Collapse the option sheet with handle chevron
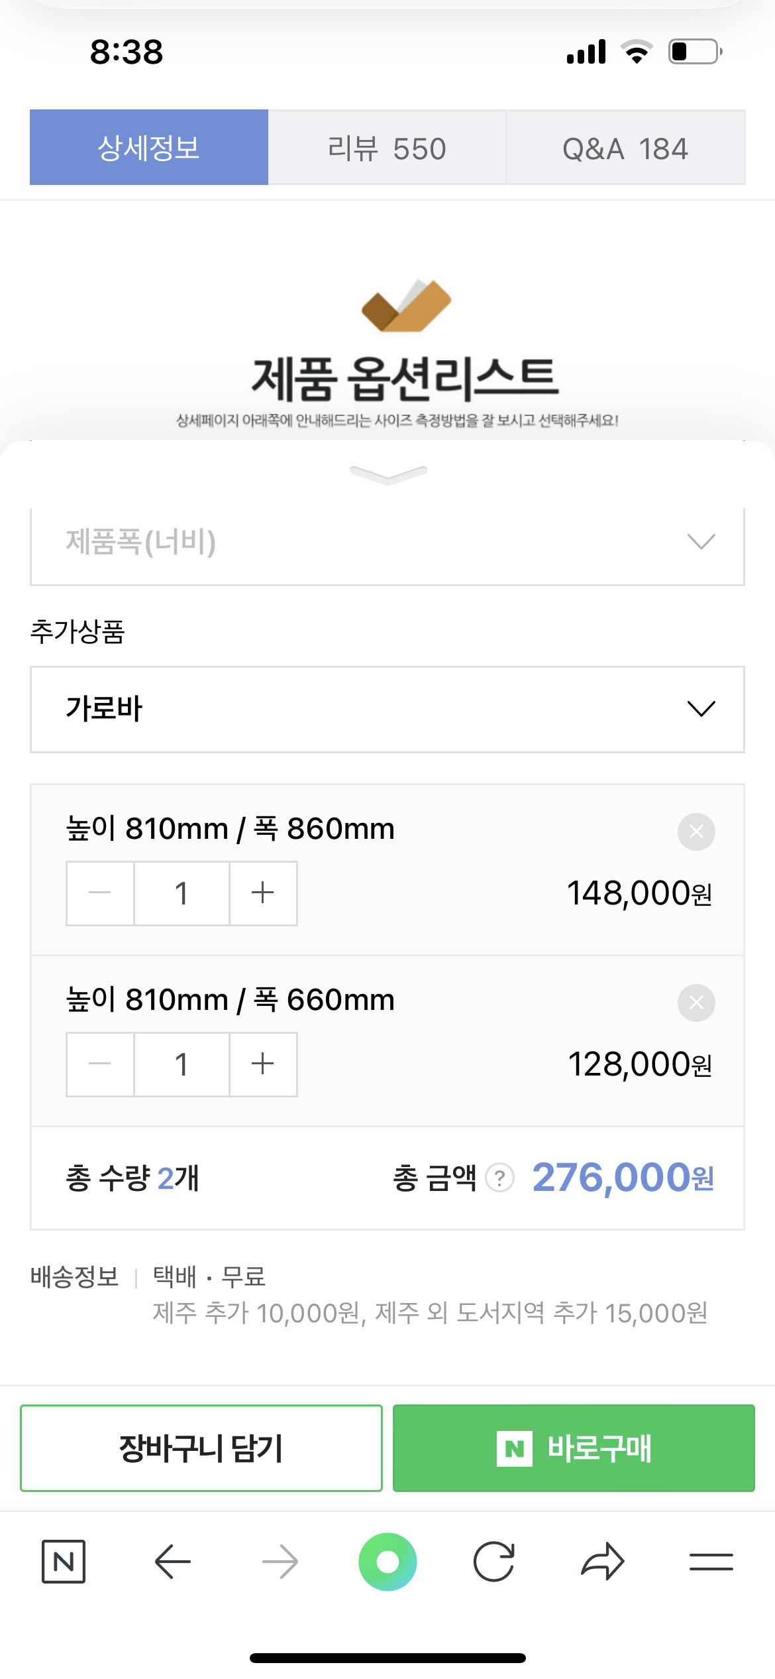The image size is (775, 1679). (x=388, y=474)
